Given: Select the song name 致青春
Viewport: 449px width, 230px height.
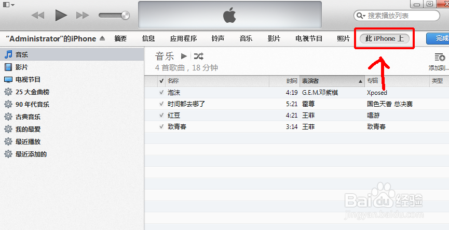Looking at the screenshot, I should click(x=177, y=126).
